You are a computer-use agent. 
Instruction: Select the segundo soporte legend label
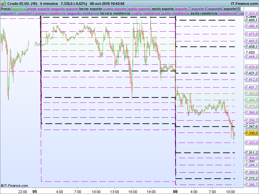pos(64,9)
